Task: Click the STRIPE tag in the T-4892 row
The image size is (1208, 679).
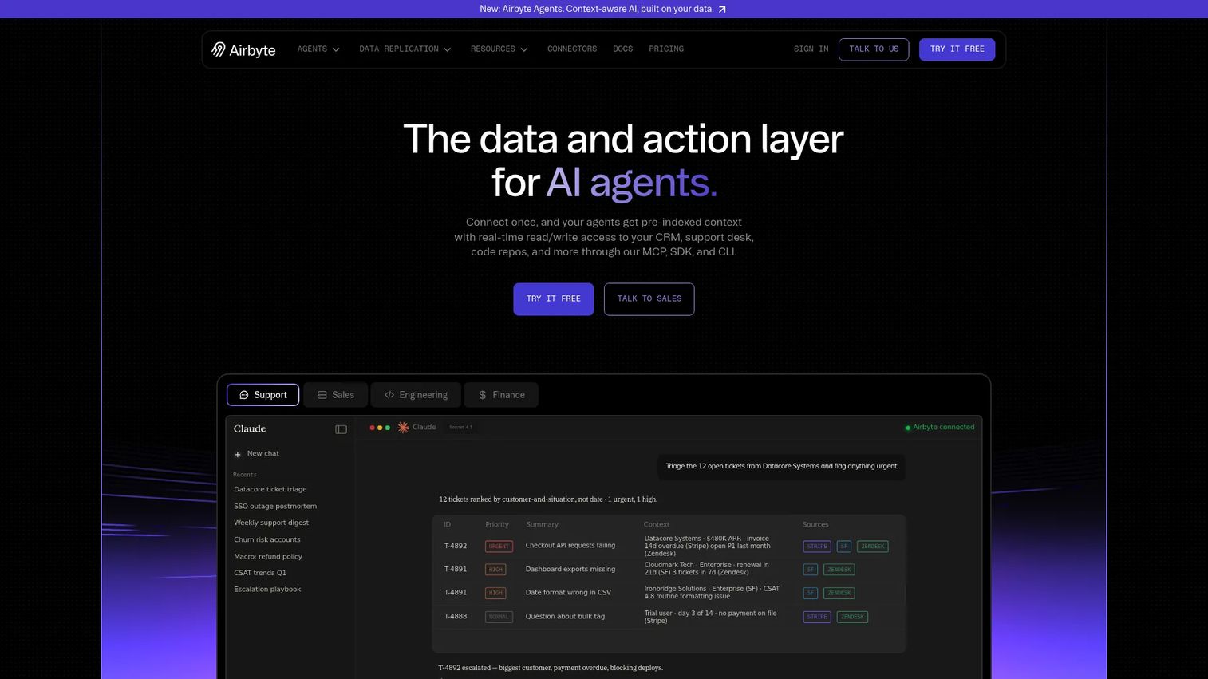Action: coord(817,547)
